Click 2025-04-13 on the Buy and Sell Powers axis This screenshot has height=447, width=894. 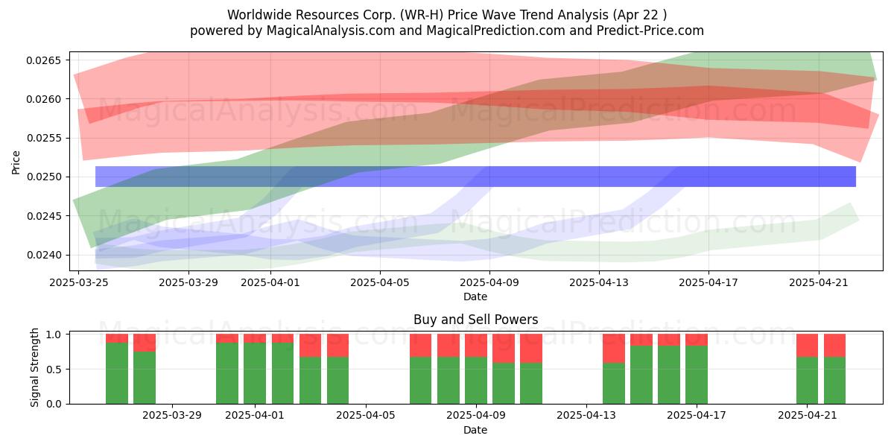pyautogui.click(x=586, y=416)
